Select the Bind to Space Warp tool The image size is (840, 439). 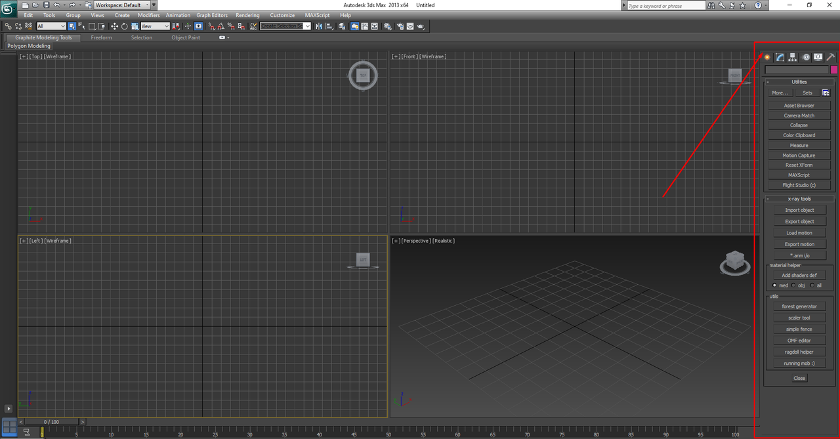pos(29,26)
